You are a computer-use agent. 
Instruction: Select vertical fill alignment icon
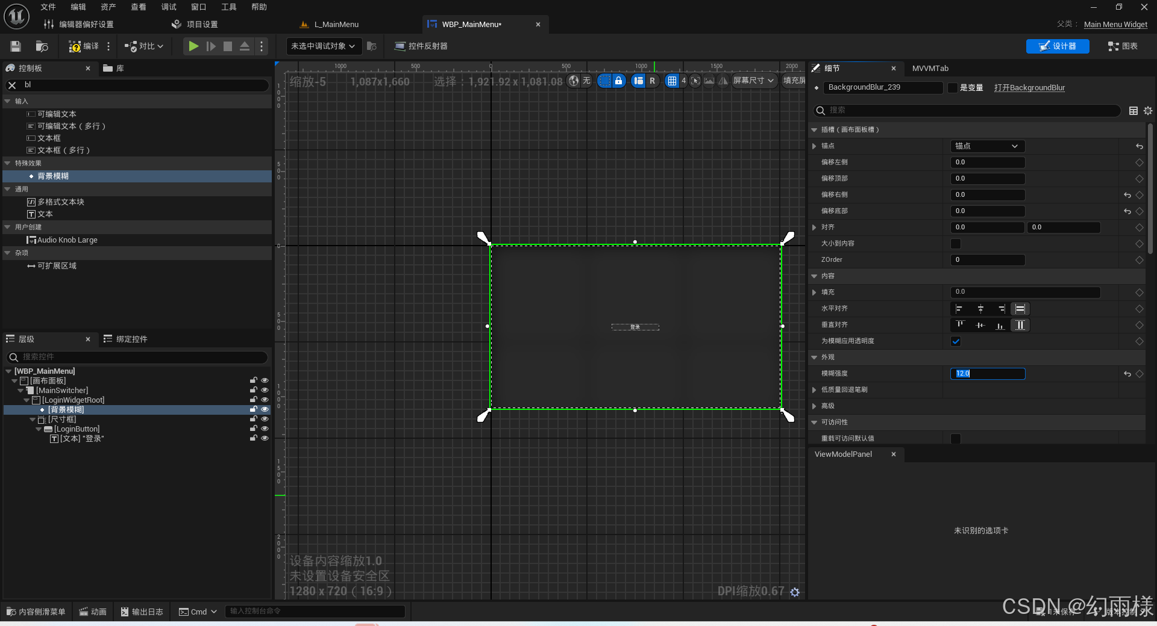1020,325
